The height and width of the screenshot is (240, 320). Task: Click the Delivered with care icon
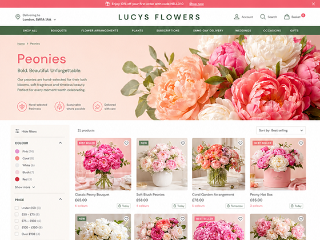pyautogui.click(x=97, y=106)
